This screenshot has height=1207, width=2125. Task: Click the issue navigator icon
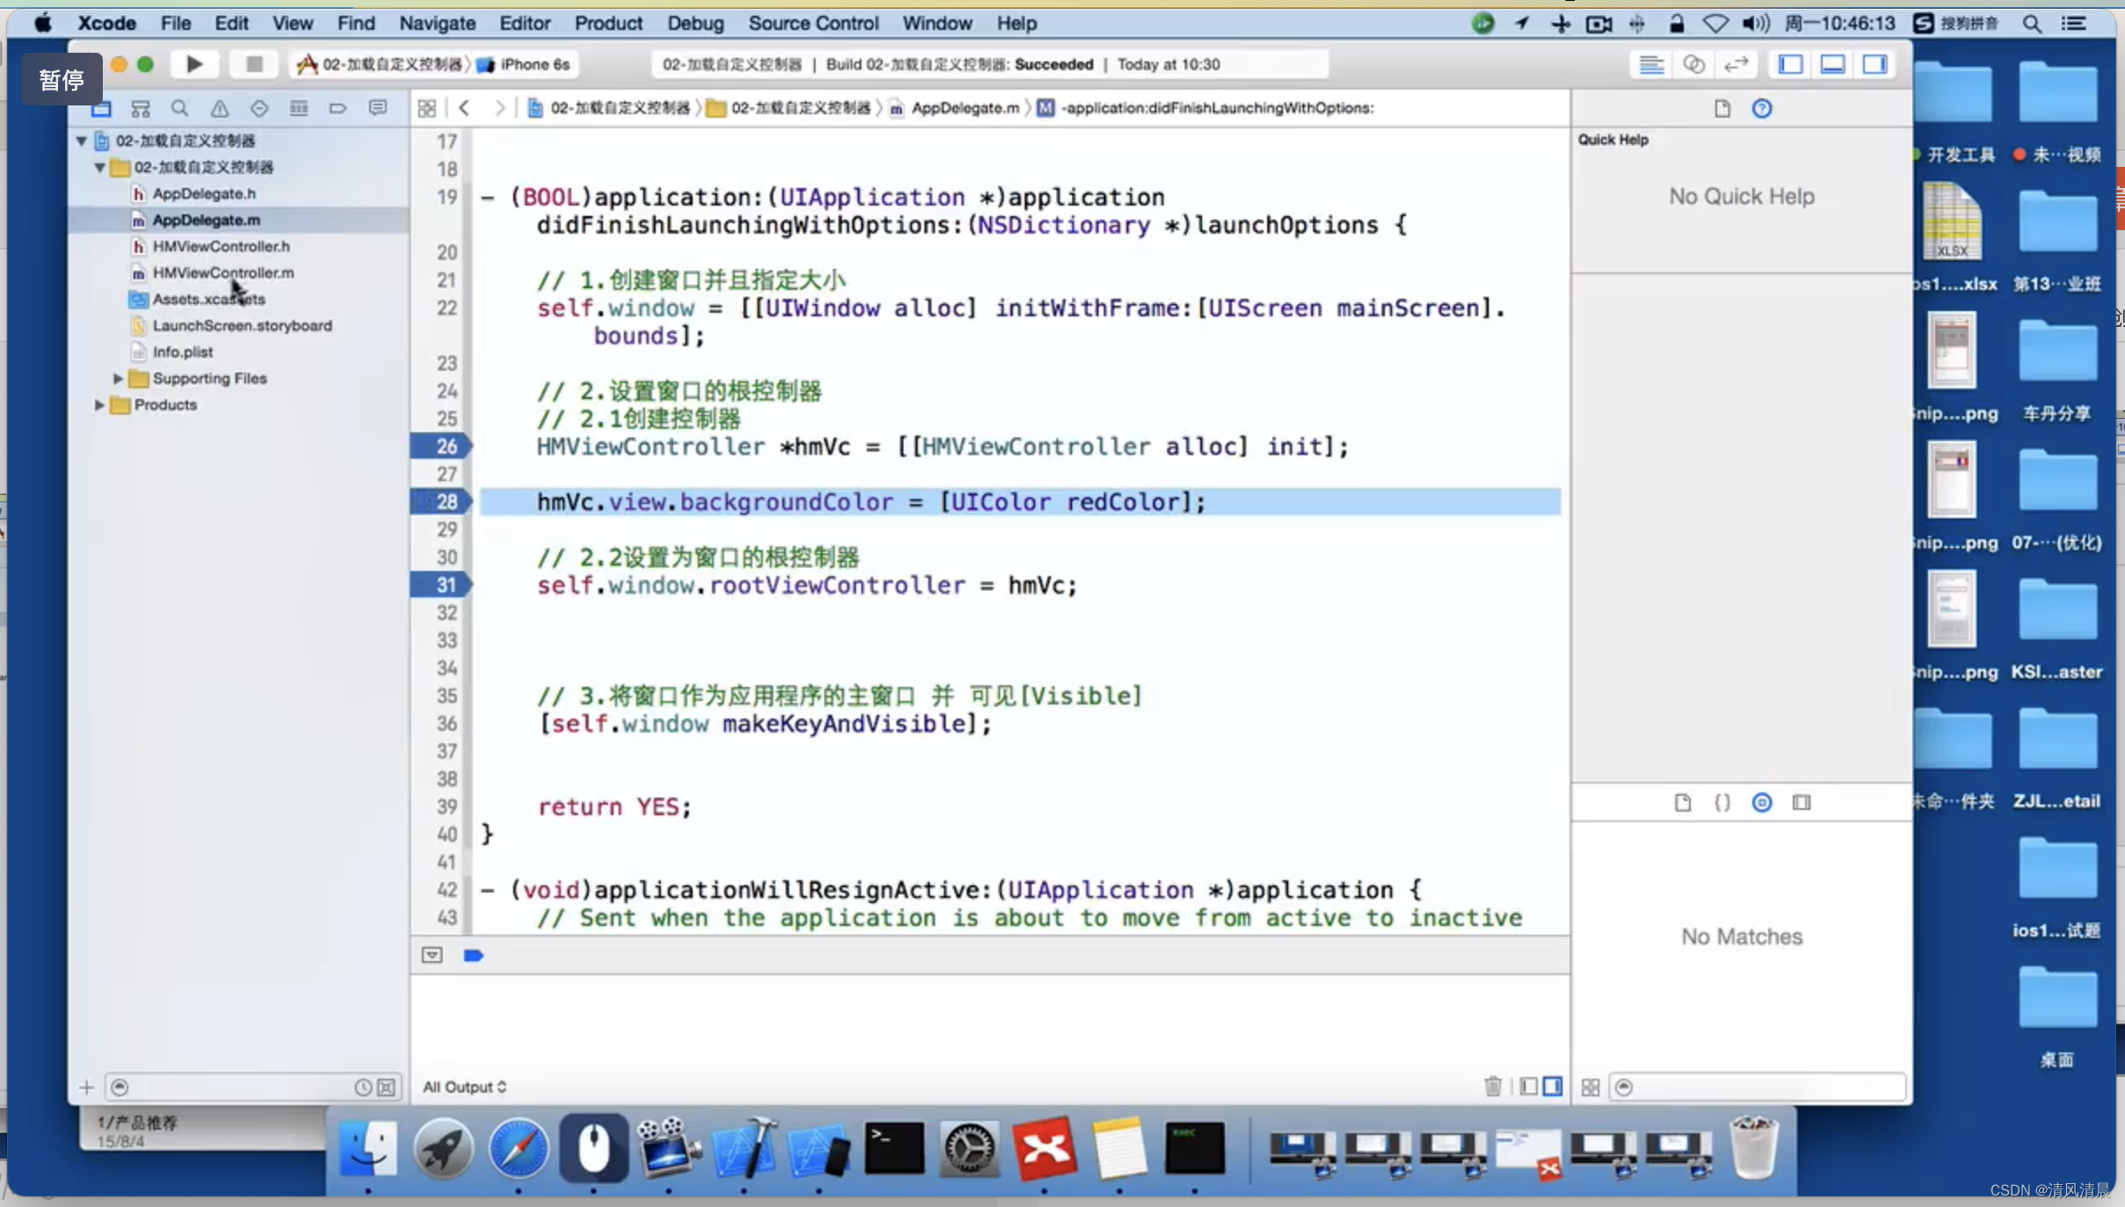click(x=221, y=108)
